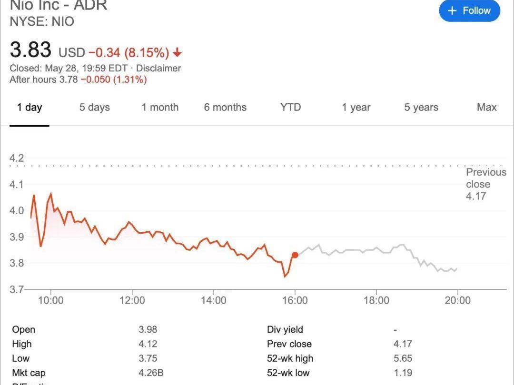The height and width of the screenshot is (385, 514).
Task: Click the red closing-price dot on chart
Action: pos(295,255)
